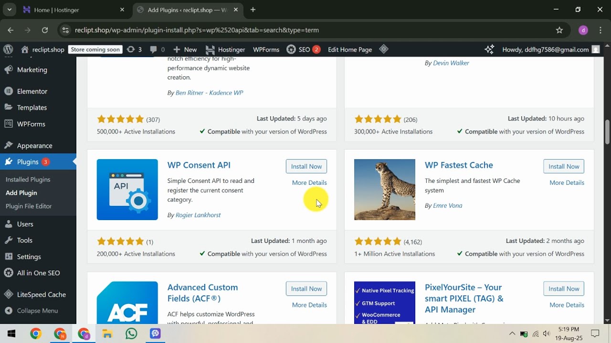
Task: Click the AI sparkle icon in admin bar
Action: [x=489, y=50]
